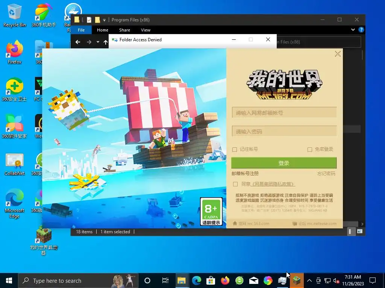Switch Explorer to large icons view

359,231
